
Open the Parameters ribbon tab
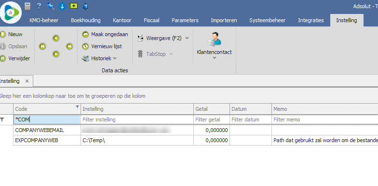[185, 20]
